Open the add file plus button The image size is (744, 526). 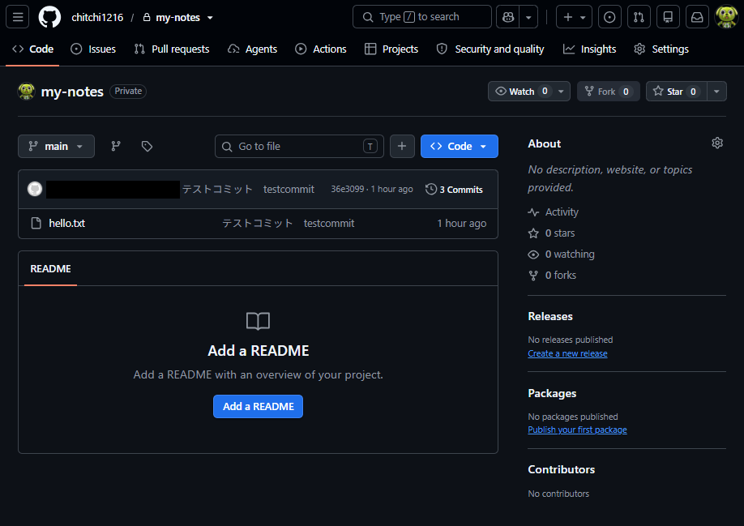tap(402, 146)
